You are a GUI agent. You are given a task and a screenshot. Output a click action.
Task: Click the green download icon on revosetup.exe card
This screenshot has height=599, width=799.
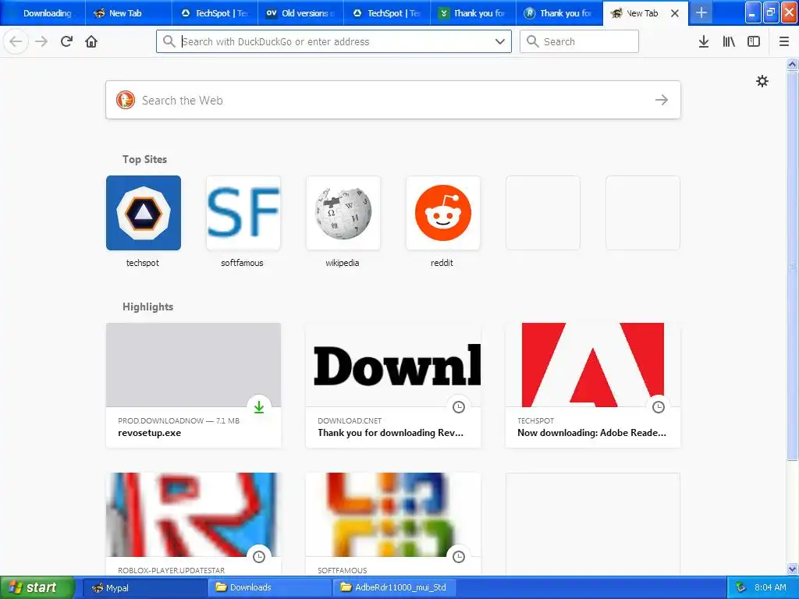259,407
